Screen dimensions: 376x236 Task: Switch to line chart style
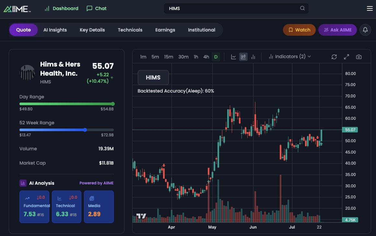click(233, 57)
